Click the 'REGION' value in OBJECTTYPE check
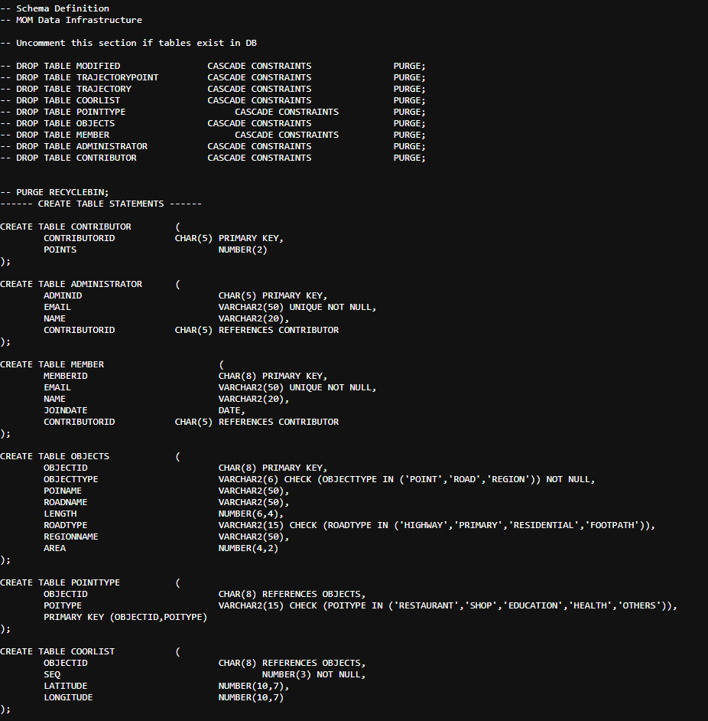 [x=508, y=480]
